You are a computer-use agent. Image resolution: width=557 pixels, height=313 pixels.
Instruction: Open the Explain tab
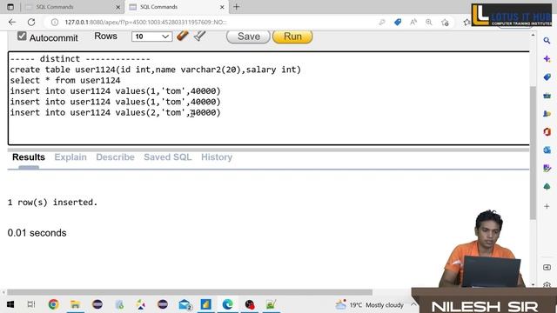70,157
